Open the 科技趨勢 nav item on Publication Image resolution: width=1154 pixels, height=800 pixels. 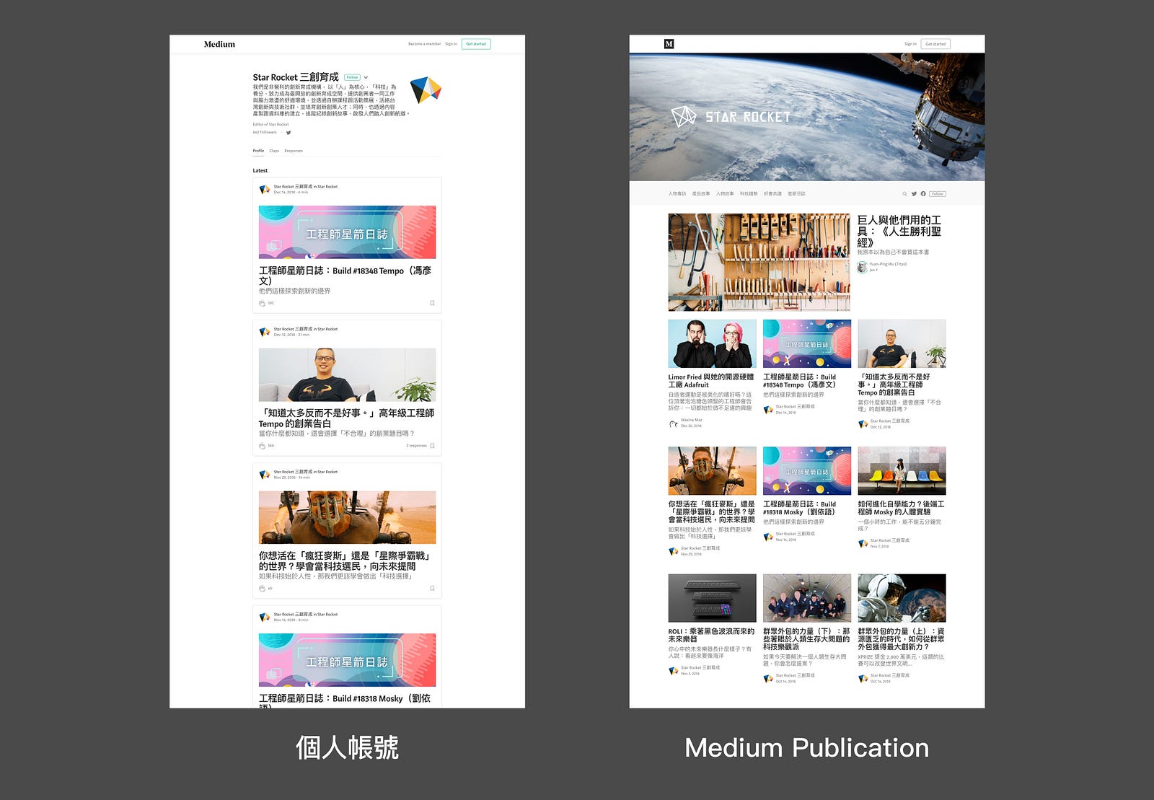(x=749, y=194)
